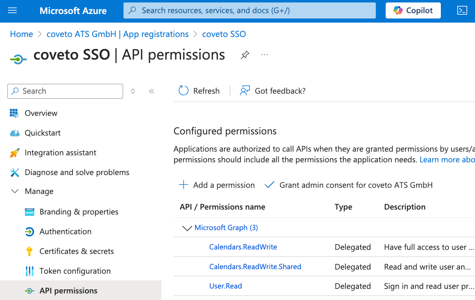
Task: Click the Authentication arrow icon
Action: (29, 232)
